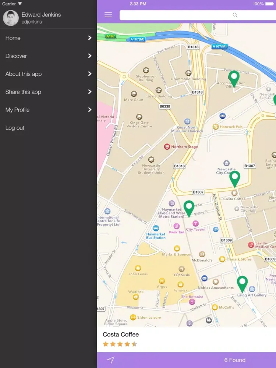The image size is (276, 368).
Task: Open the Home menu item
Action: click(48, 38)
